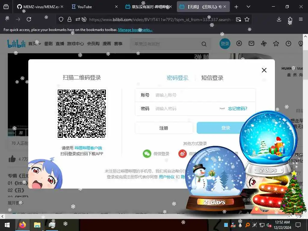
Task: Open the favorites star icon in header
Action: click(x=276, y=43)
